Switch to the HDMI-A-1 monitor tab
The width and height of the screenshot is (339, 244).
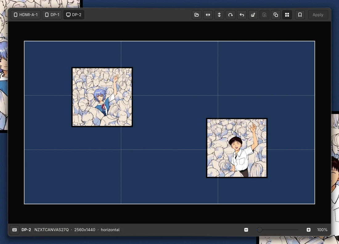click(26, 15)
